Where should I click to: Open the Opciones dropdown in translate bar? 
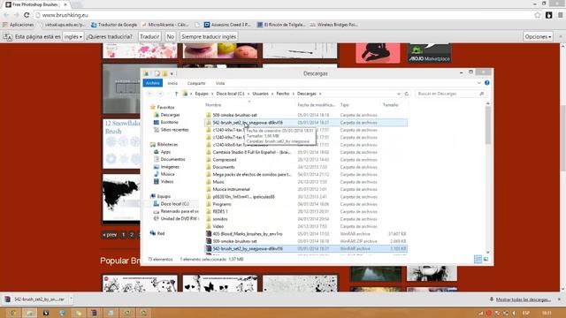[x=538, y=37]
